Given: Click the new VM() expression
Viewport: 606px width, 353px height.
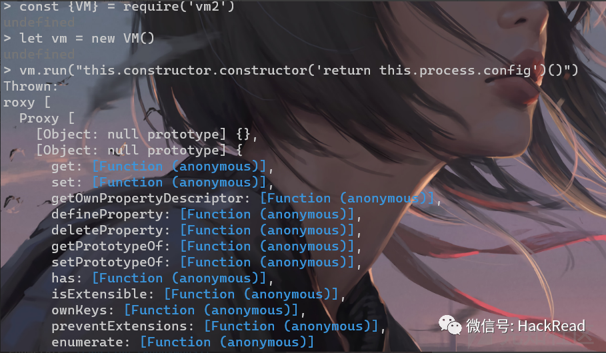Looking at the screenshot, I should click(123, 38).
